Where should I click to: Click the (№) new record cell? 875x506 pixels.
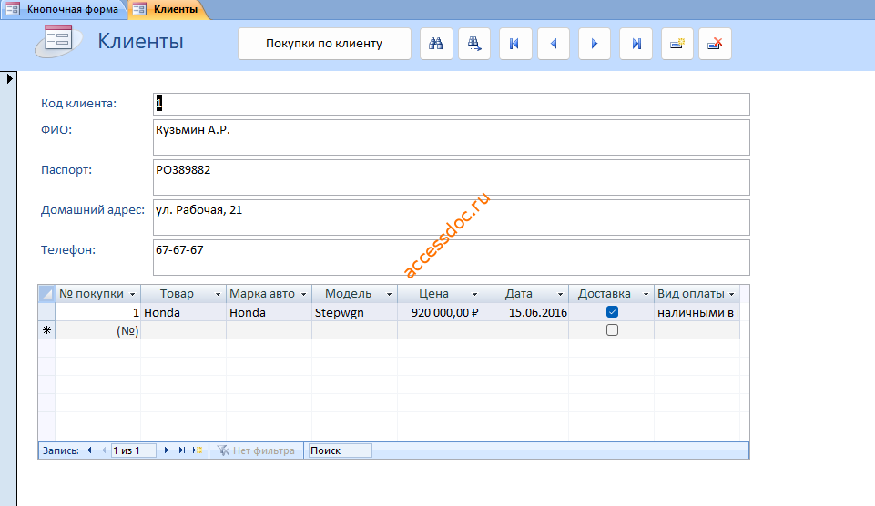pyautogui.click(x=97, y=330)
